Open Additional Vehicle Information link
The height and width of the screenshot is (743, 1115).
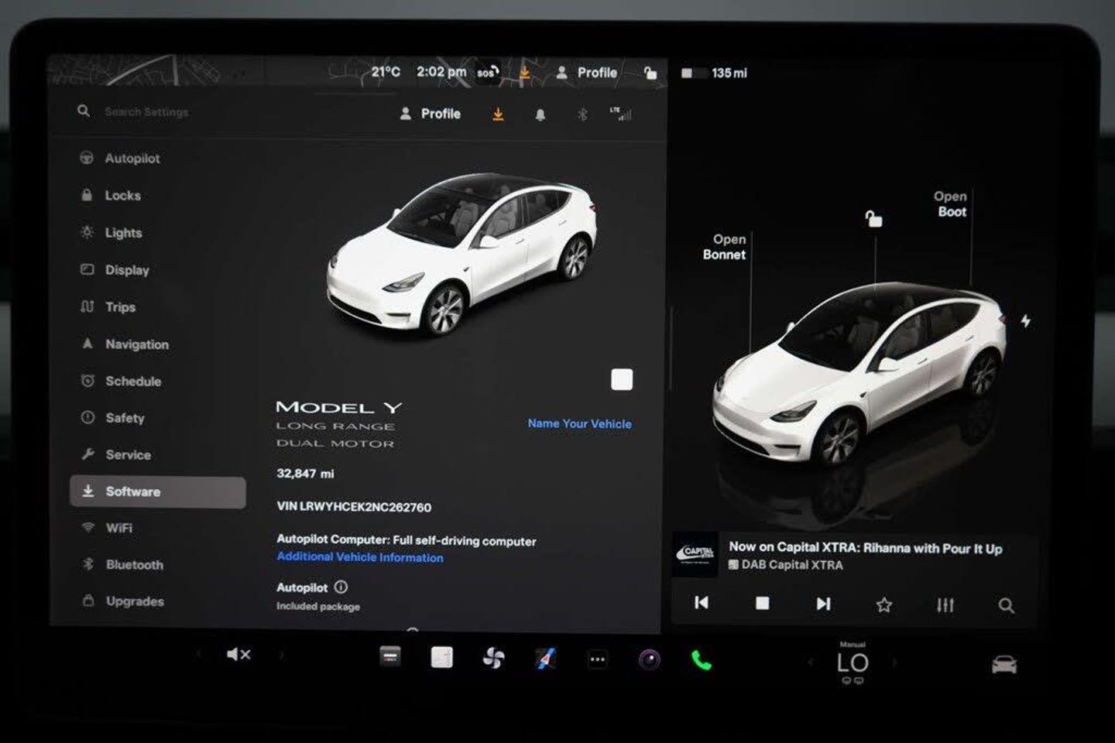[360, 557]
